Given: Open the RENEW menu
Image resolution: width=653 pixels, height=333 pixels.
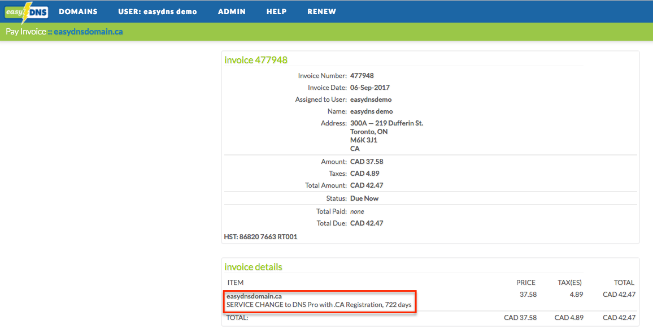Looking at the screenshot, I should tap(321, 12).
